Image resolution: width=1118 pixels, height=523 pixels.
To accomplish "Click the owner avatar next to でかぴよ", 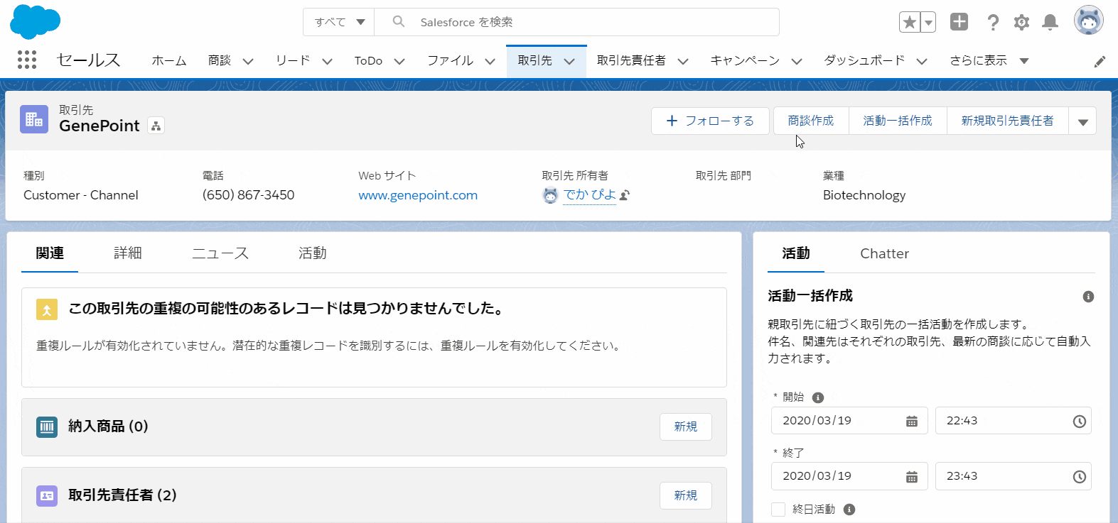I will pos(550,195).
